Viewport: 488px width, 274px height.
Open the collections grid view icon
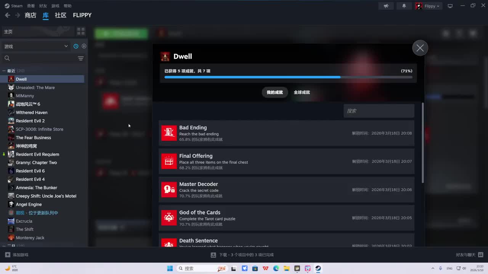pyautogui.click(x=81, y=31)
